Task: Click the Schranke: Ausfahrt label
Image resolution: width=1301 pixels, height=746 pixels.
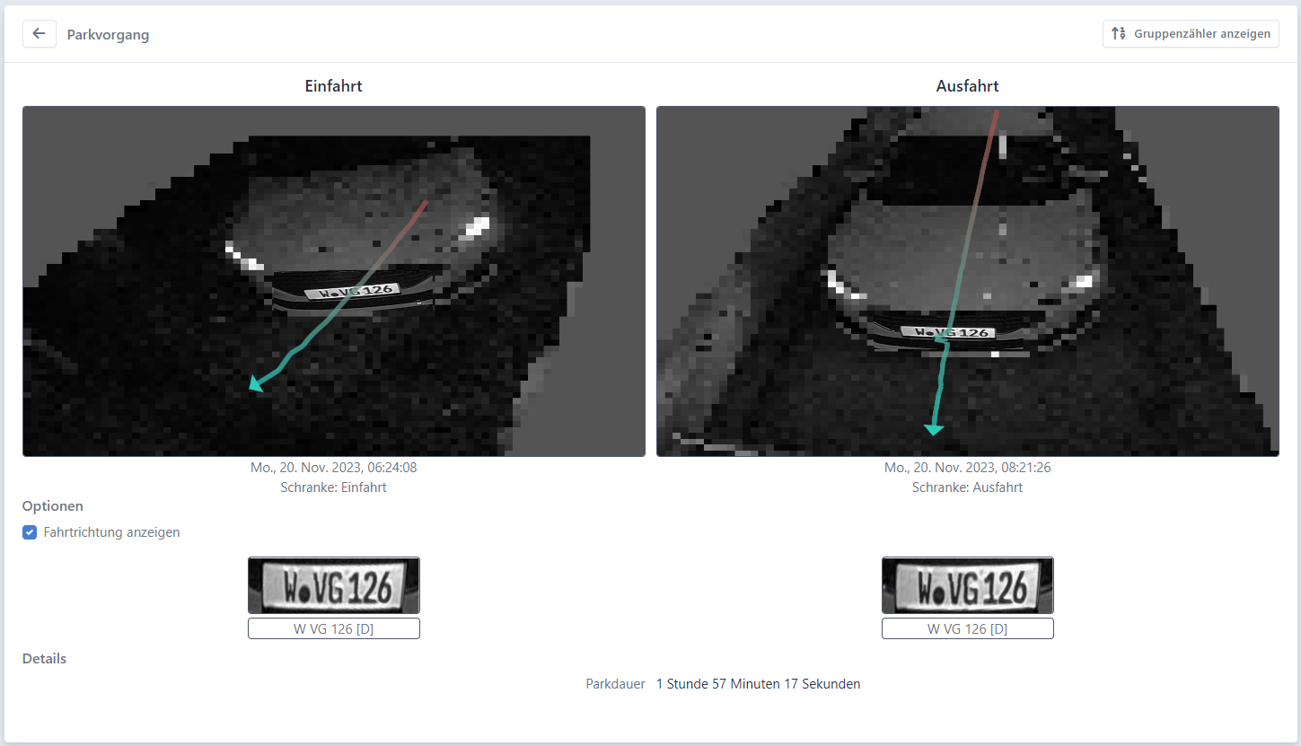Action: click(968, 487)
